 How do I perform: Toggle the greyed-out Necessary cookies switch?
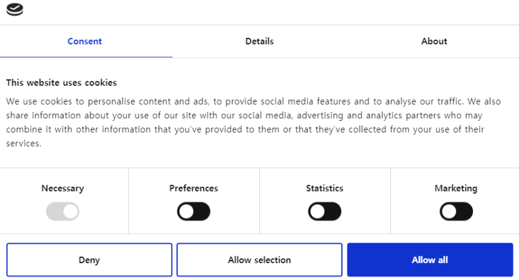(x=63, y=212)
